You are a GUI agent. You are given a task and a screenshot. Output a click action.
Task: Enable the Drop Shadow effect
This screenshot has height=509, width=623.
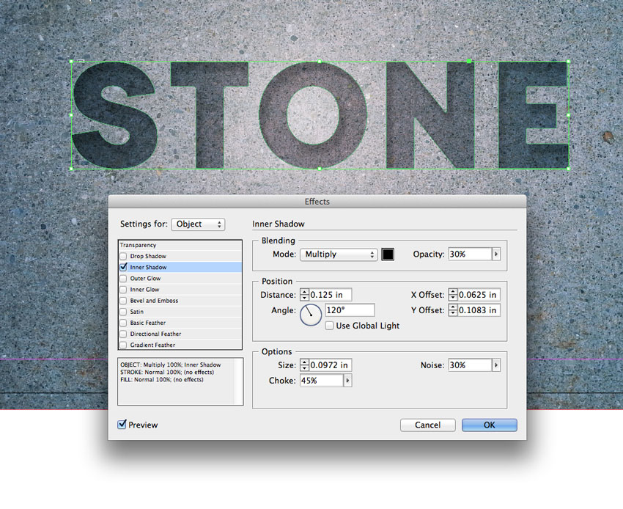point(122,255)
